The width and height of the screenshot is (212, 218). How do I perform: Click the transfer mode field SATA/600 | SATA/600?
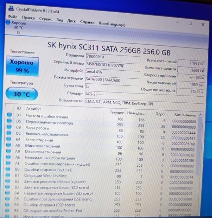click(112, 79)
